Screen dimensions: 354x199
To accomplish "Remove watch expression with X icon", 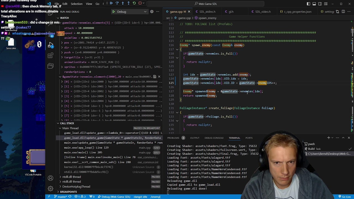I will point(159,77).
